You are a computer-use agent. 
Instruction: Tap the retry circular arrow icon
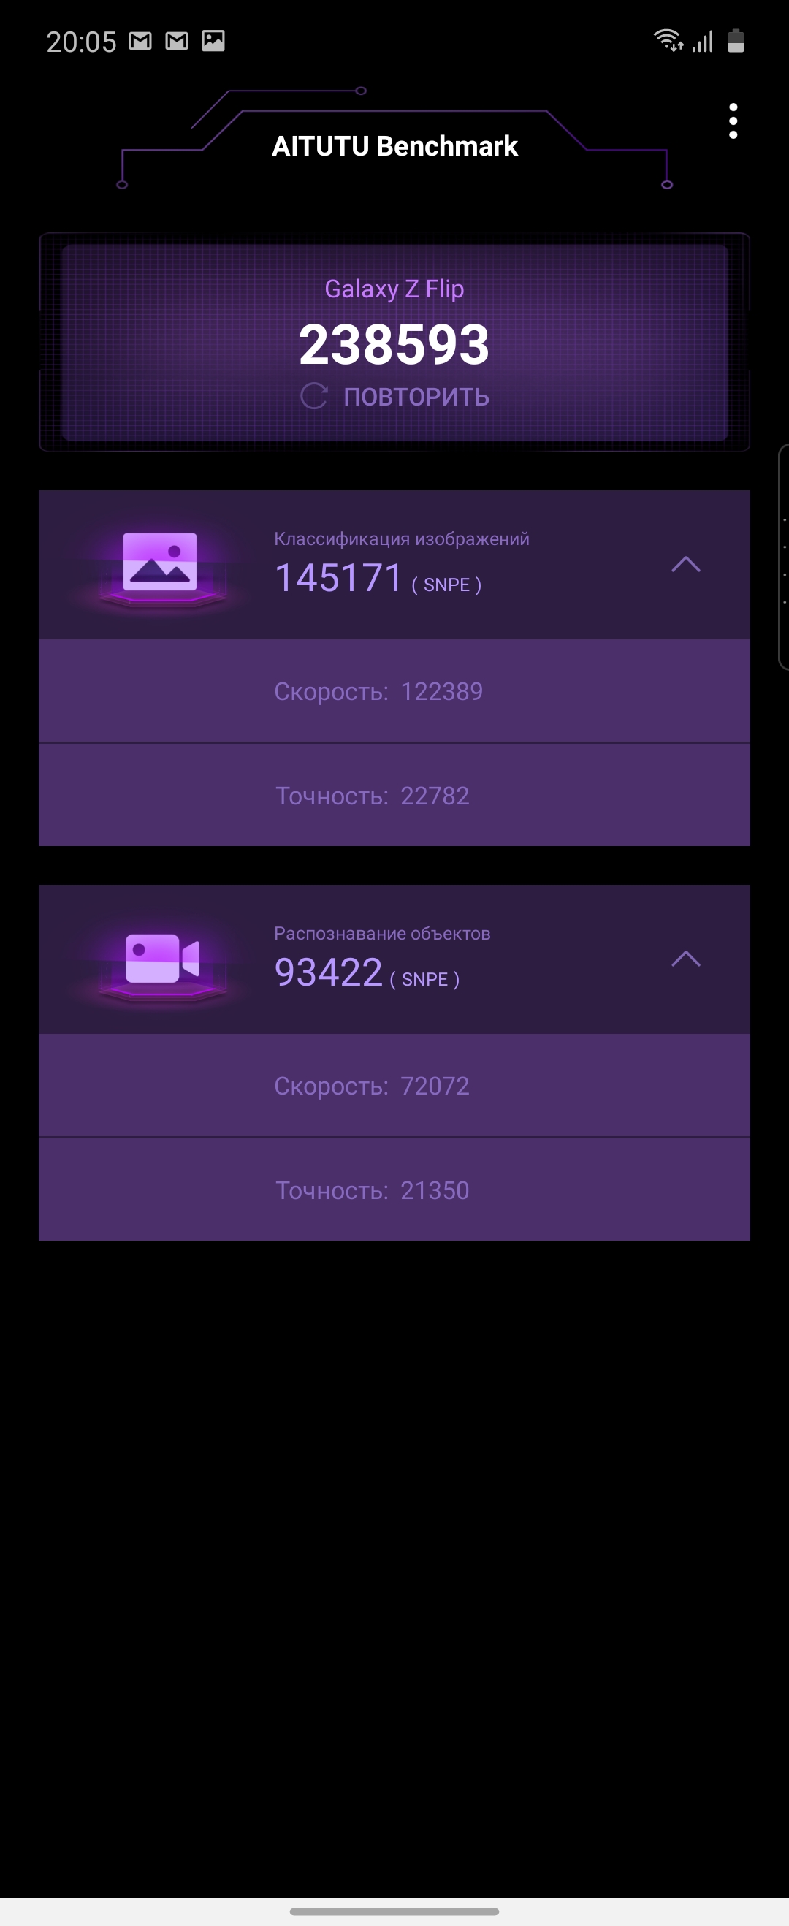[314, 396]
